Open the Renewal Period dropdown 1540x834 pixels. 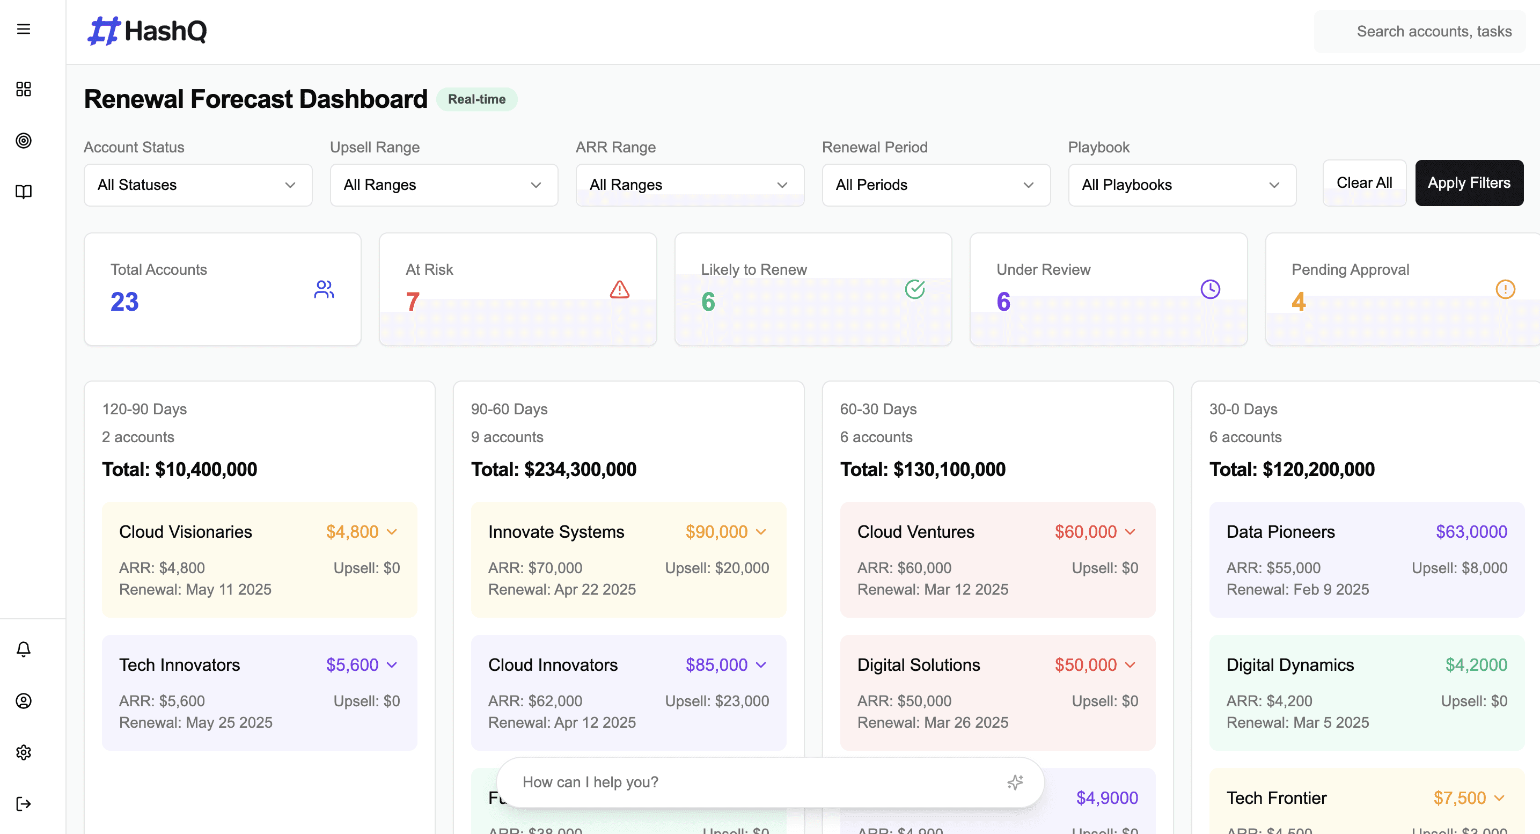coord(936,185)
